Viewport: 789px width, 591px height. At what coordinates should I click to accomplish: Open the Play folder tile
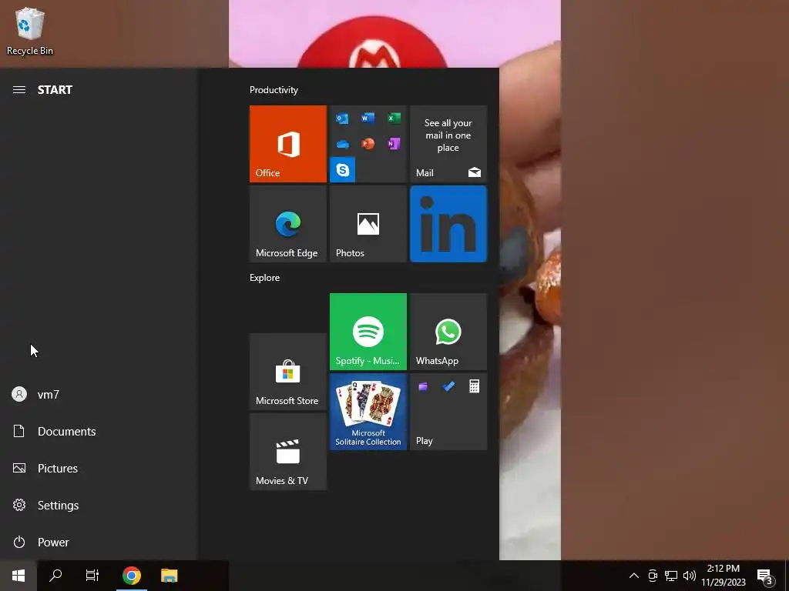click(x=448, y=412)
